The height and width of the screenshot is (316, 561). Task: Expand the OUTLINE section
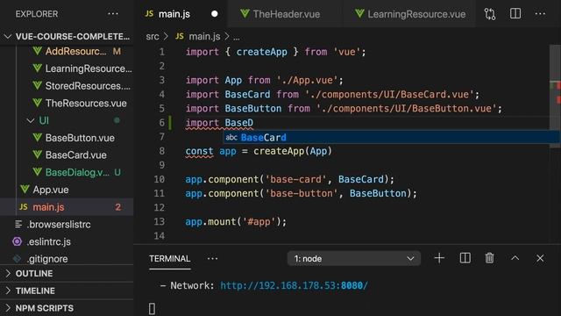point(67,273)
